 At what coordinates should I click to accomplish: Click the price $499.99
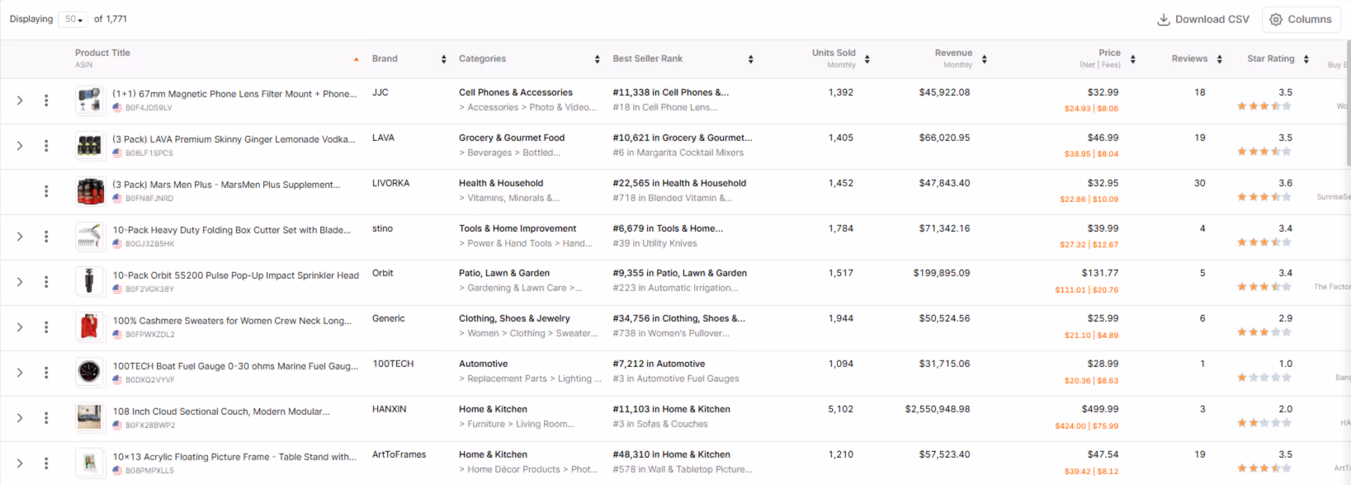[1100, 409]
